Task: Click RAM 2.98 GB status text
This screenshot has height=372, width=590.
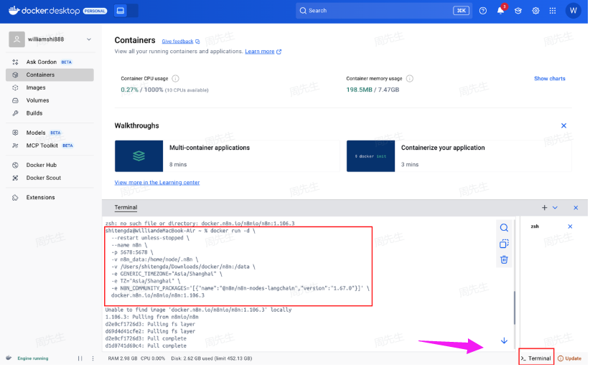Action: tap(123, 358)
